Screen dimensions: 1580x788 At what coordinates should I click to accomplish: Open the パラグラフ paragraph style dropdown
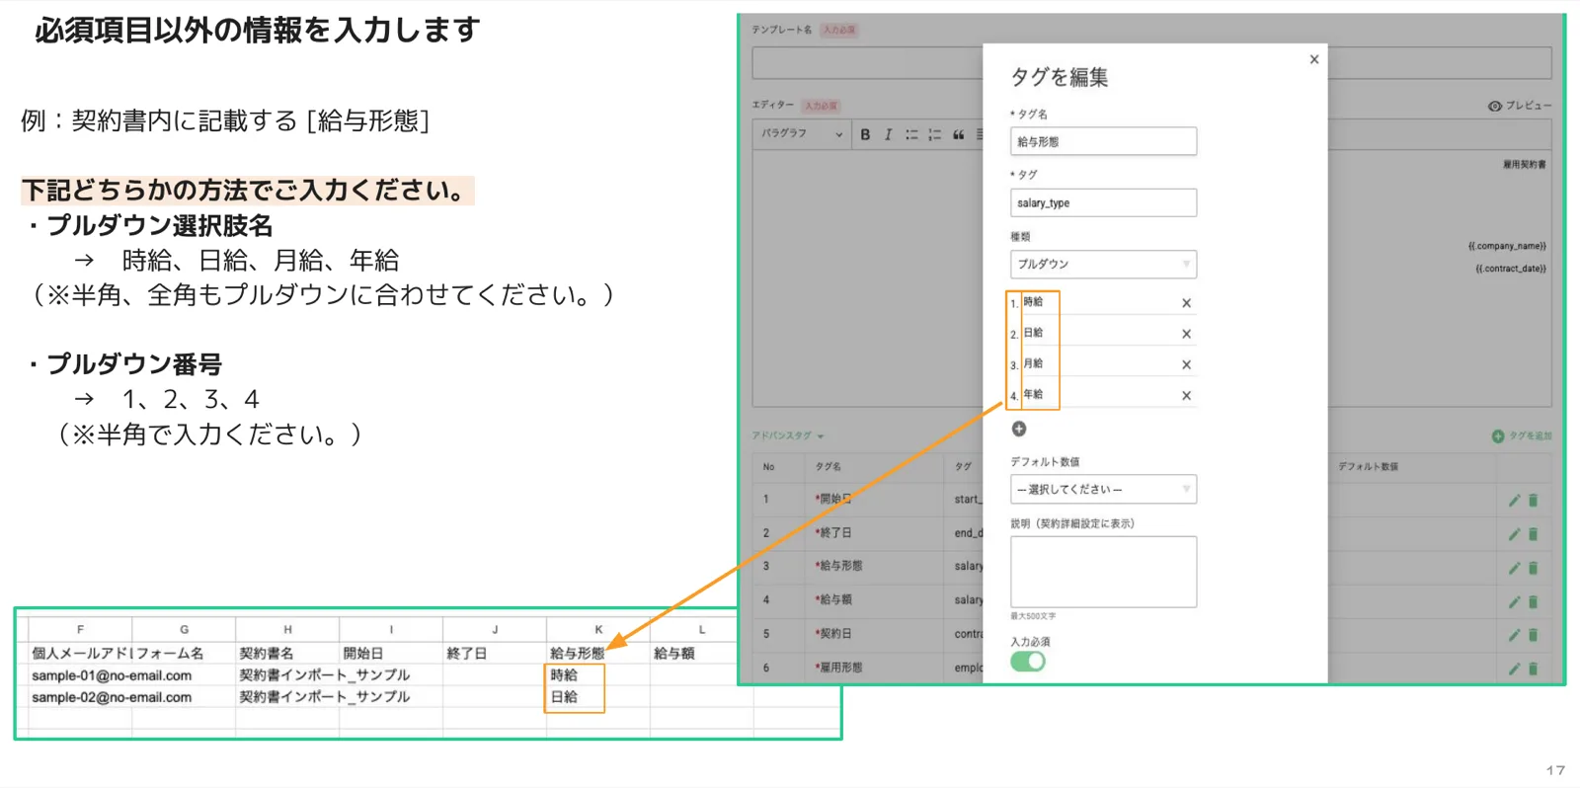pos(802,134)
